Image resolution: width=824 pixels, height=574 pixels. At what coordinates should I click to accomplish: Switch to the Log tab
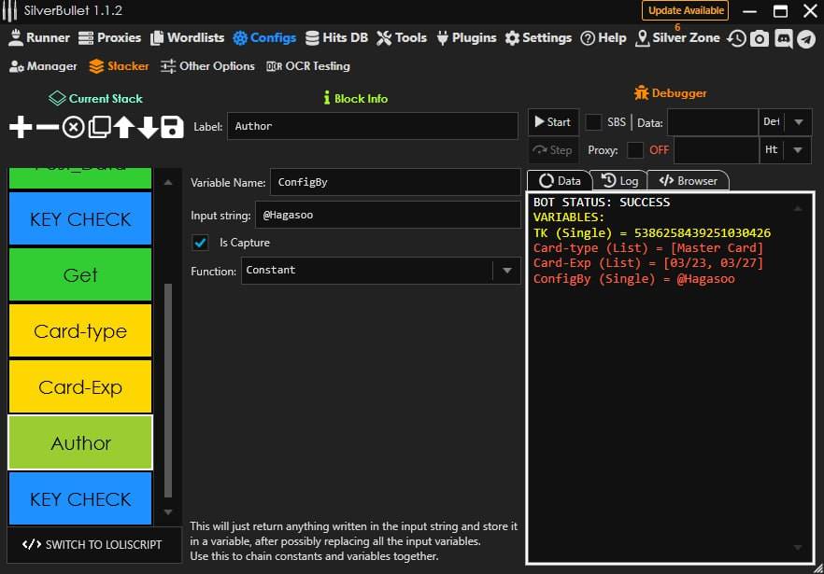[x=620, y=180]
